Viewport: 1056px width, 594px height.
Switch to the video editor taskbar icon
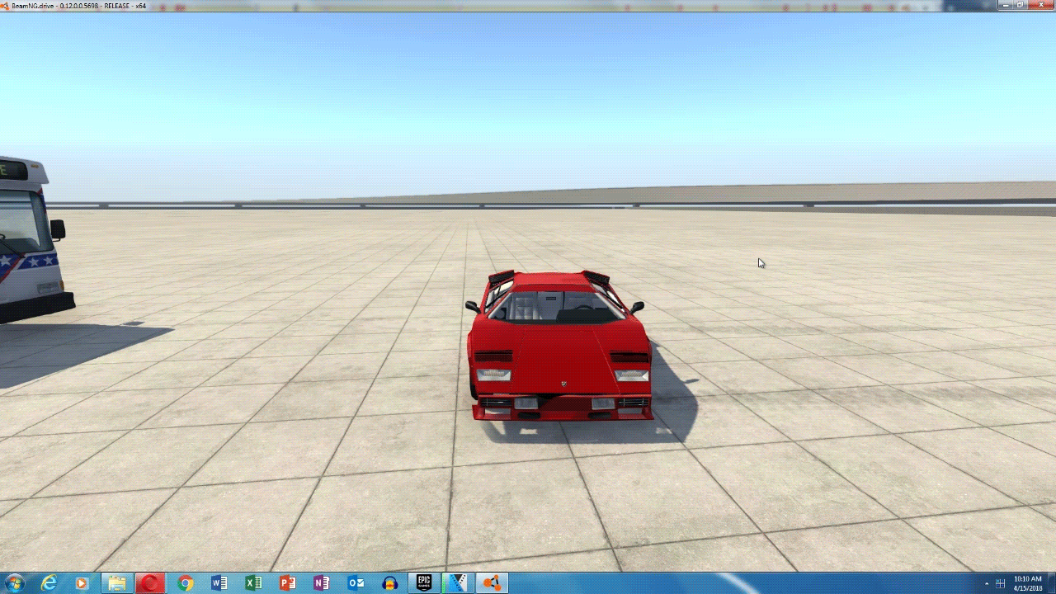coord(457,583)
